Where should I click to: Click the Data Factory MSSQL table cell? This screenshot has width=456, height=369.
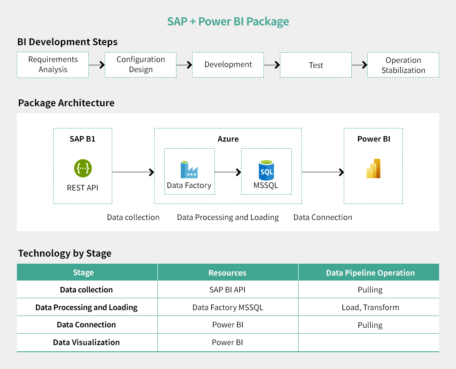point(228,307)
